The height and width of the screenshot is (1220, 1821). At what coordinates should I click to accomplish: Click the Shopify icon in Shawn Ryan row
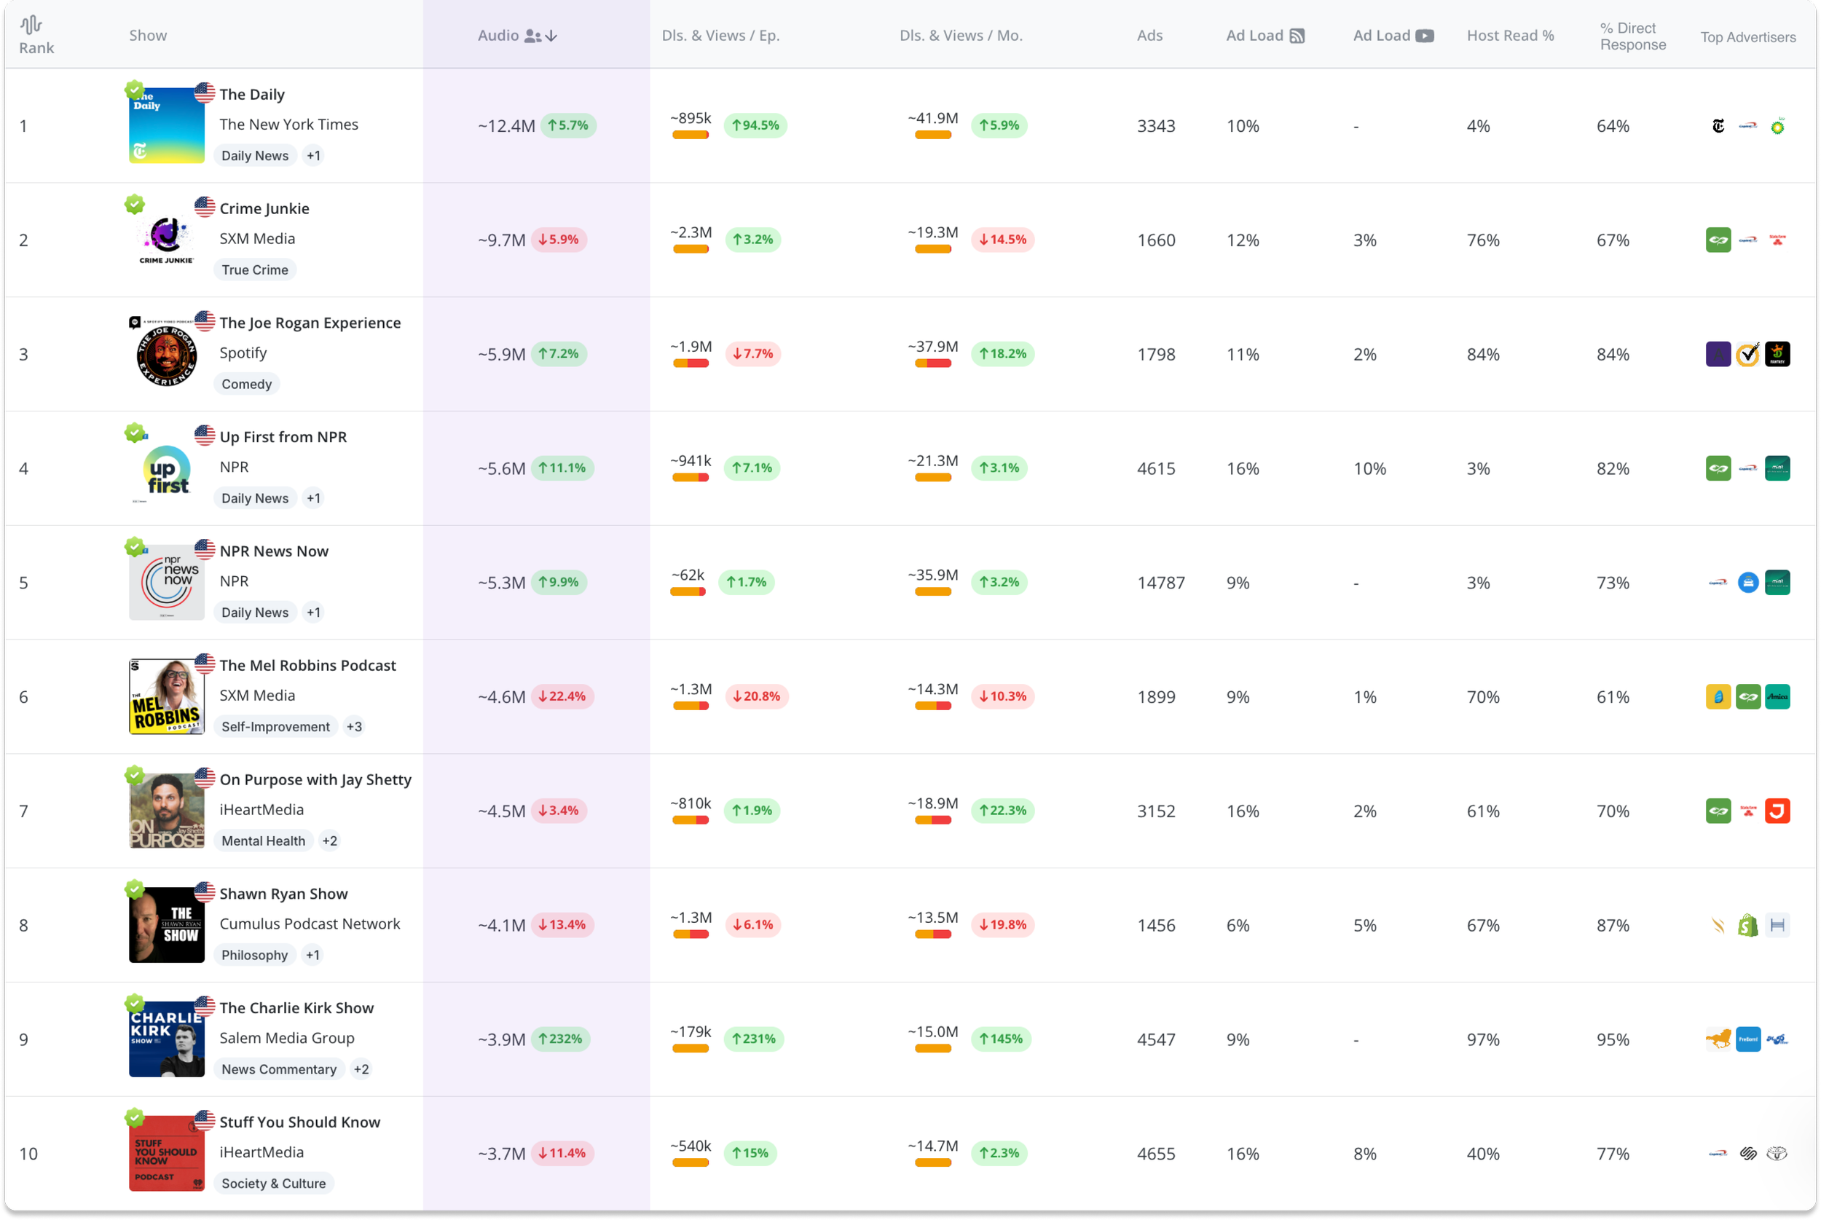click(x=1748, y=925)
